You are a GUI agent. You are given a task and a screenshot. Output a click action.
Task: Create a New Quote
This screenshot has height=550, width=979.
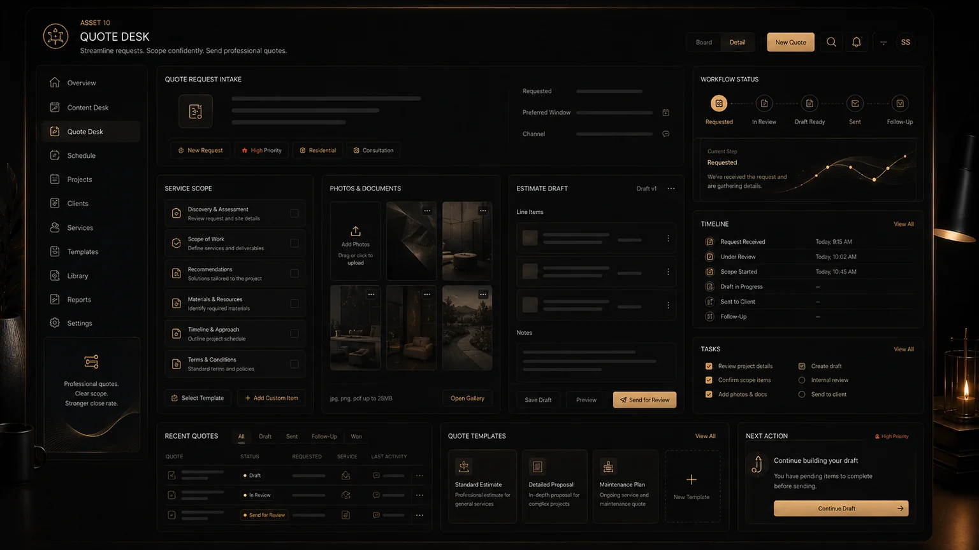790,42
